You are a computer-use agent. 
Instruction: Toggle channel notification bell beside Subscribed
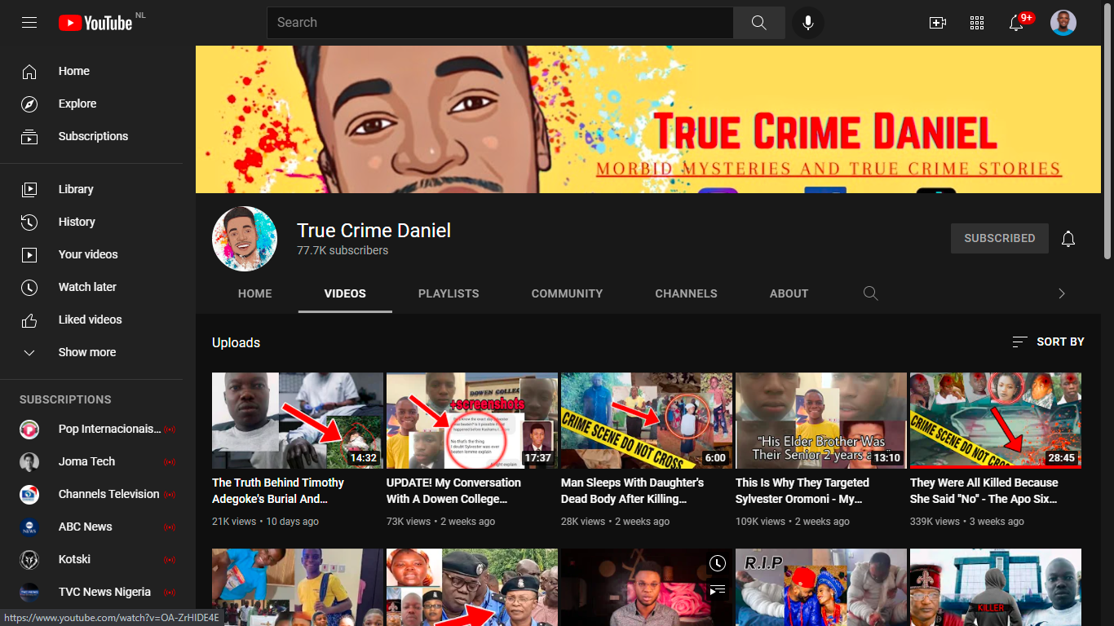point(1068,239)
